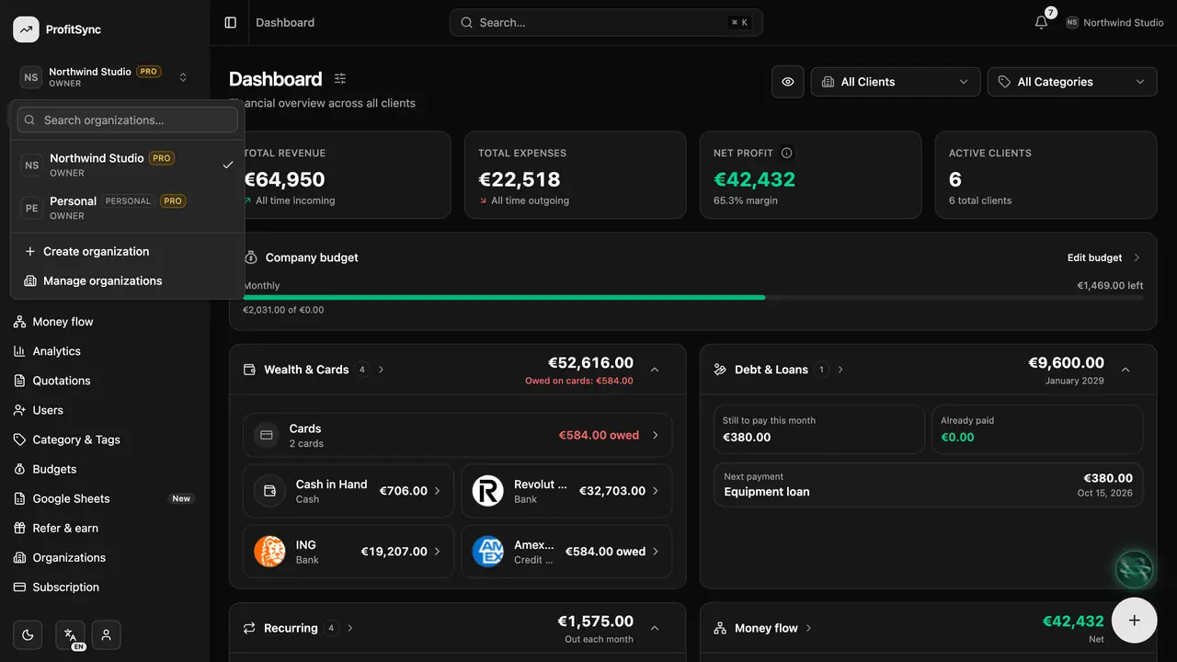Screen dimensions: 1177x662
Task: Click the top Search bar
Action: (x=606, y=22)
